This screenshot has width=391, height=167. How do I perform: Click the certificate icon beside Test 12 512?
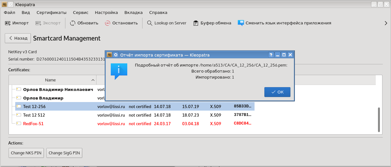pyautogui.click(x=19, y=115)
